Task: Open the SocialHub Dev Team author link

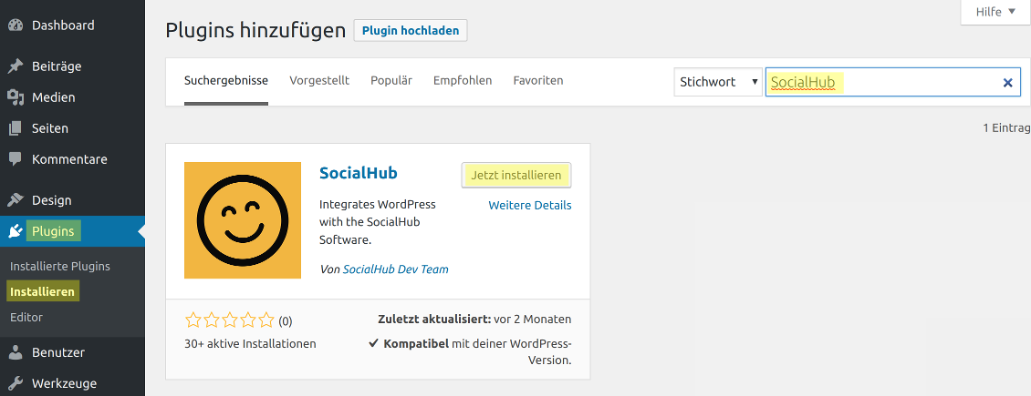Action: tap(395, 269)
